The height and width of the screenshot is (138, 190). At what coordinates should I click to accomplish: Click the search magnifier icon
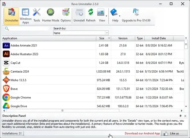[x=7, y=29]
